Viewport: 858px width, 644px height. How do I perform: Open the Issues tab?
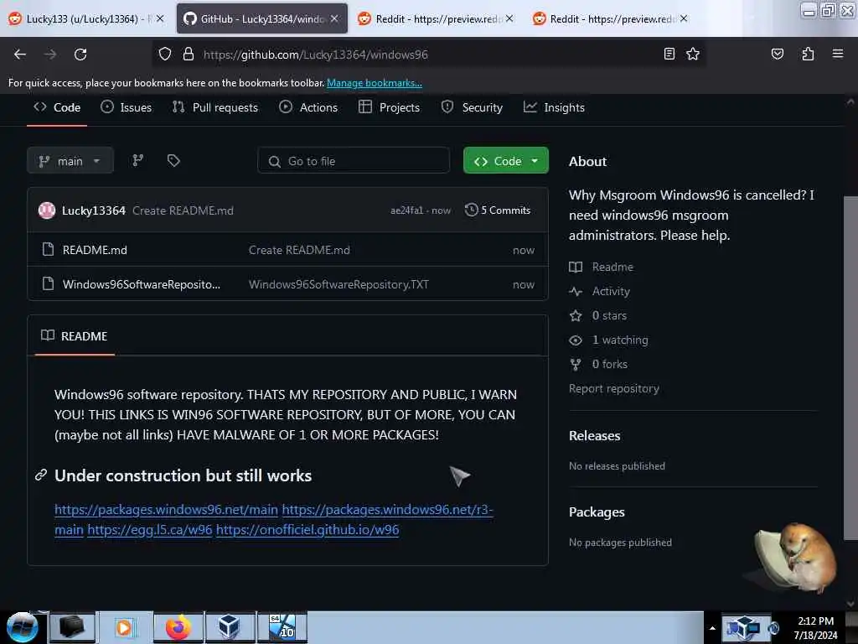click(127, 107)
